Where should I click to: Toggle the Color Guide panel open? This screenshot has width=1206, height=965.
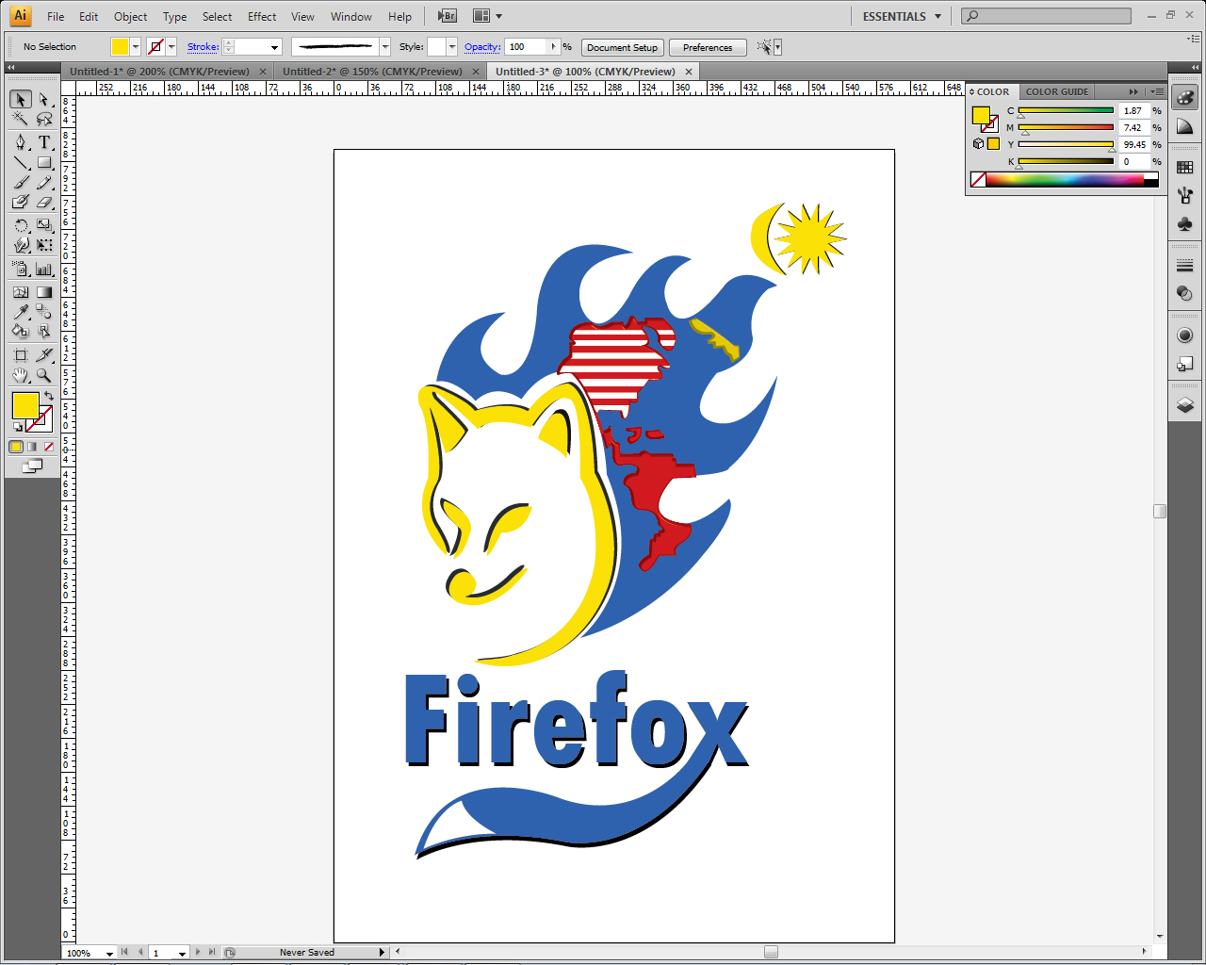pos(1056,91)
